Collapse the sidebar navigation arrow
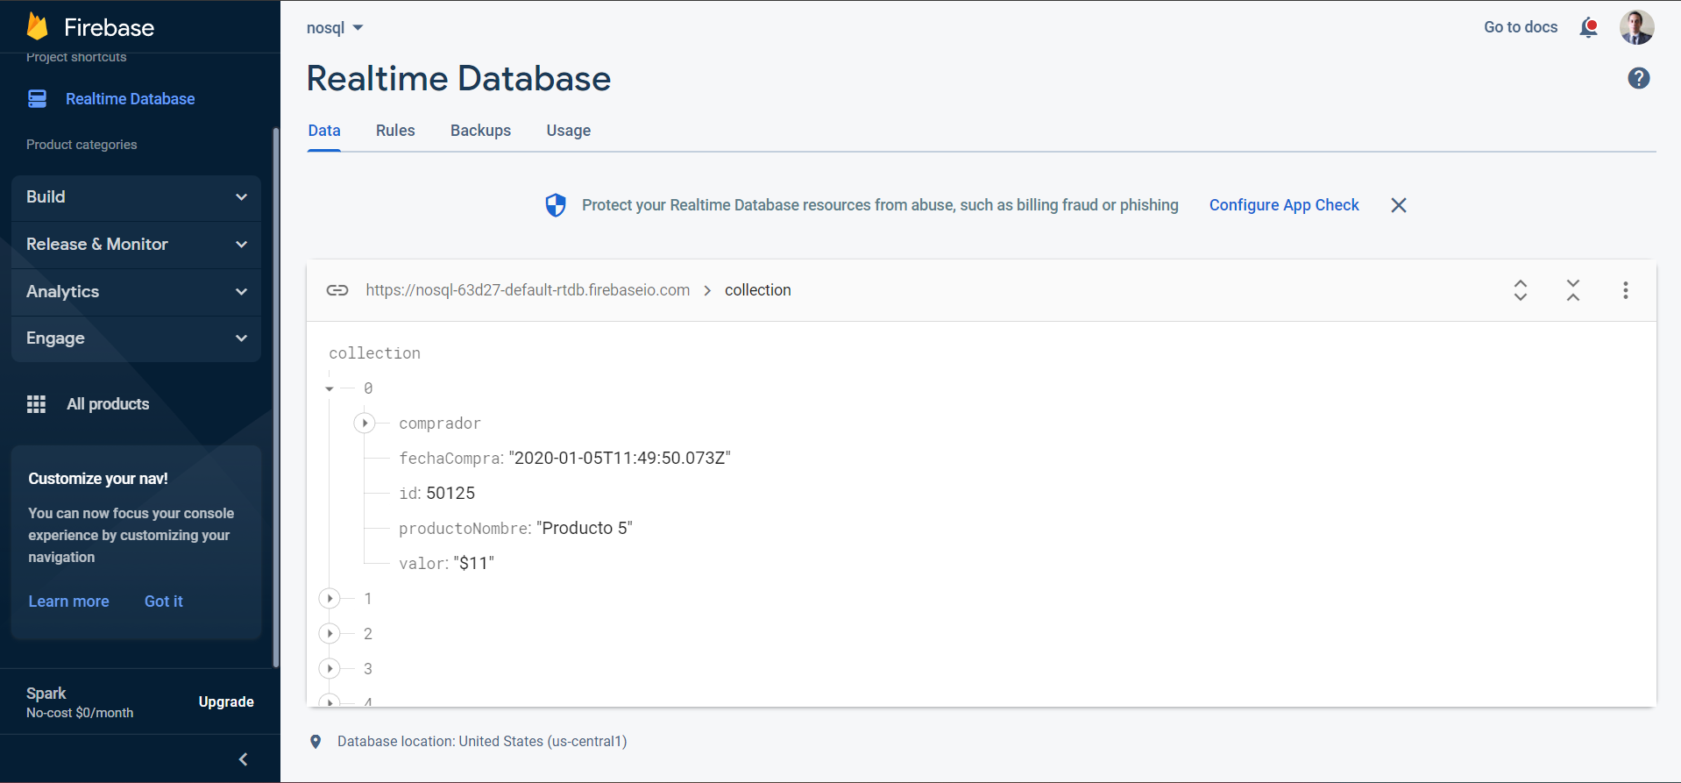The width and height of the screenshot is (1681, 783). coord(244,759)
